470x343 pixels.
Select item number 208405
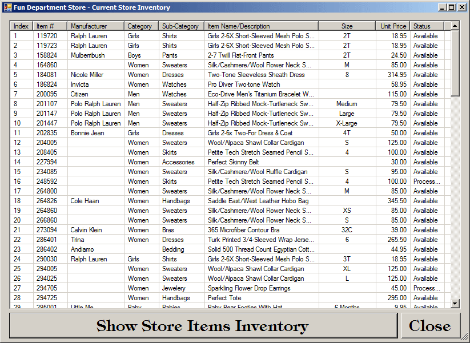[x=47, y=152]
